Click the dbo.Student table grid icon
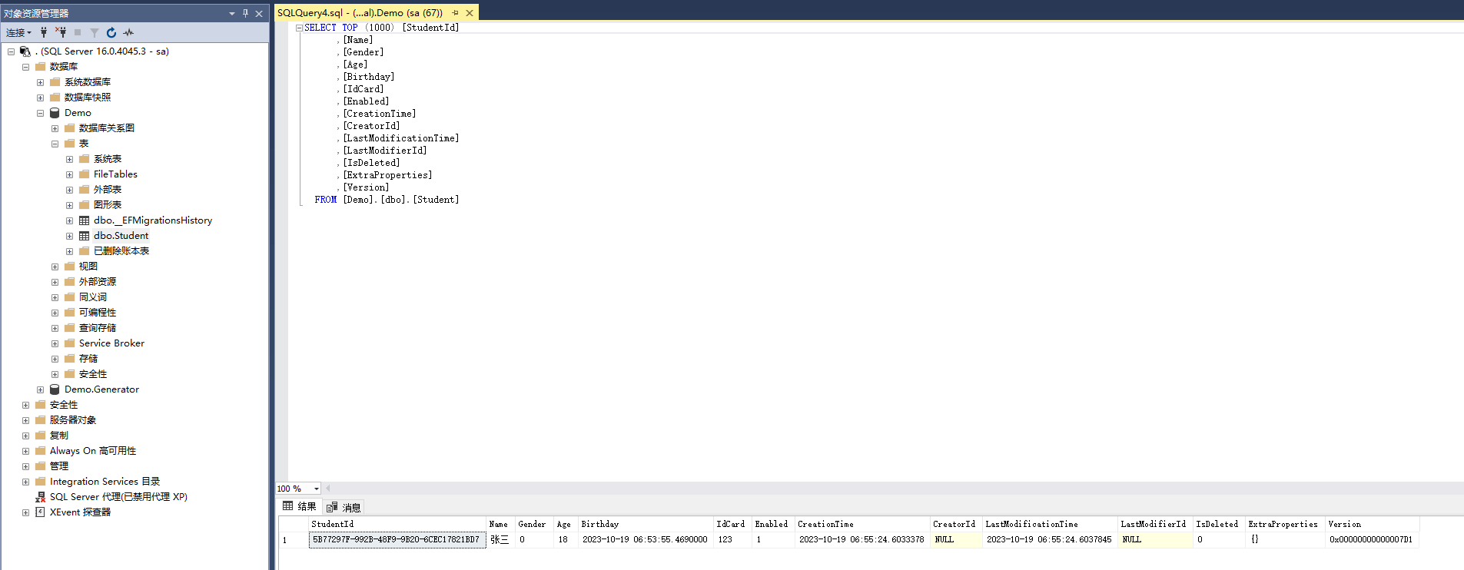This screenshot has width=1464, height=570. [85, 236]
